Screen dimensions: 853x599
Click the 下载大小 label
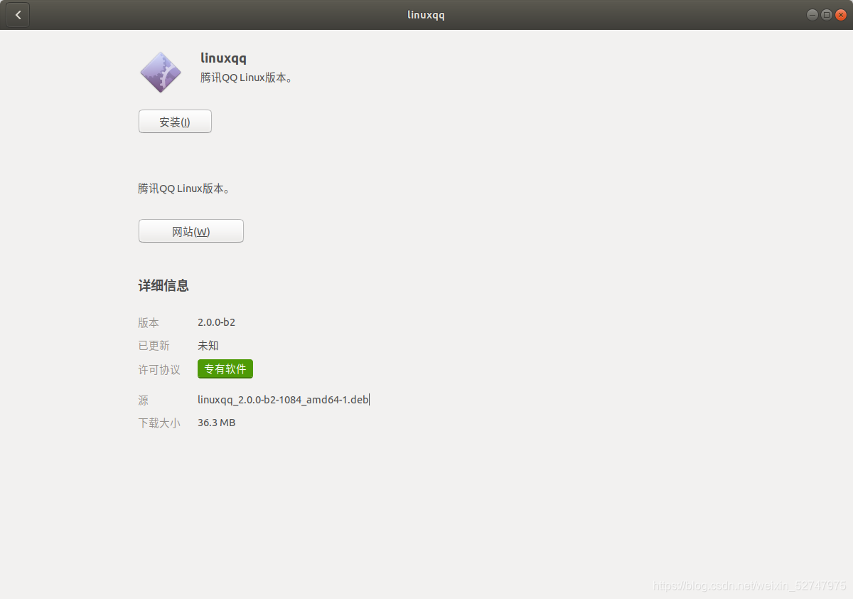(x=159, y=423)
